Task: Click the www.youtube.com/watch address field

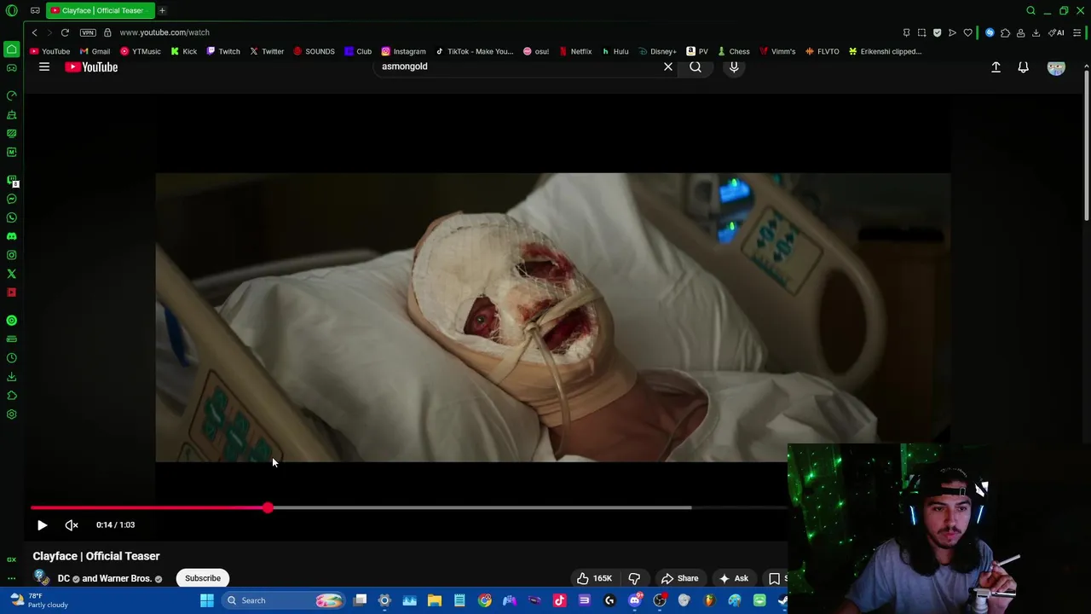Action: click(165, 32)
